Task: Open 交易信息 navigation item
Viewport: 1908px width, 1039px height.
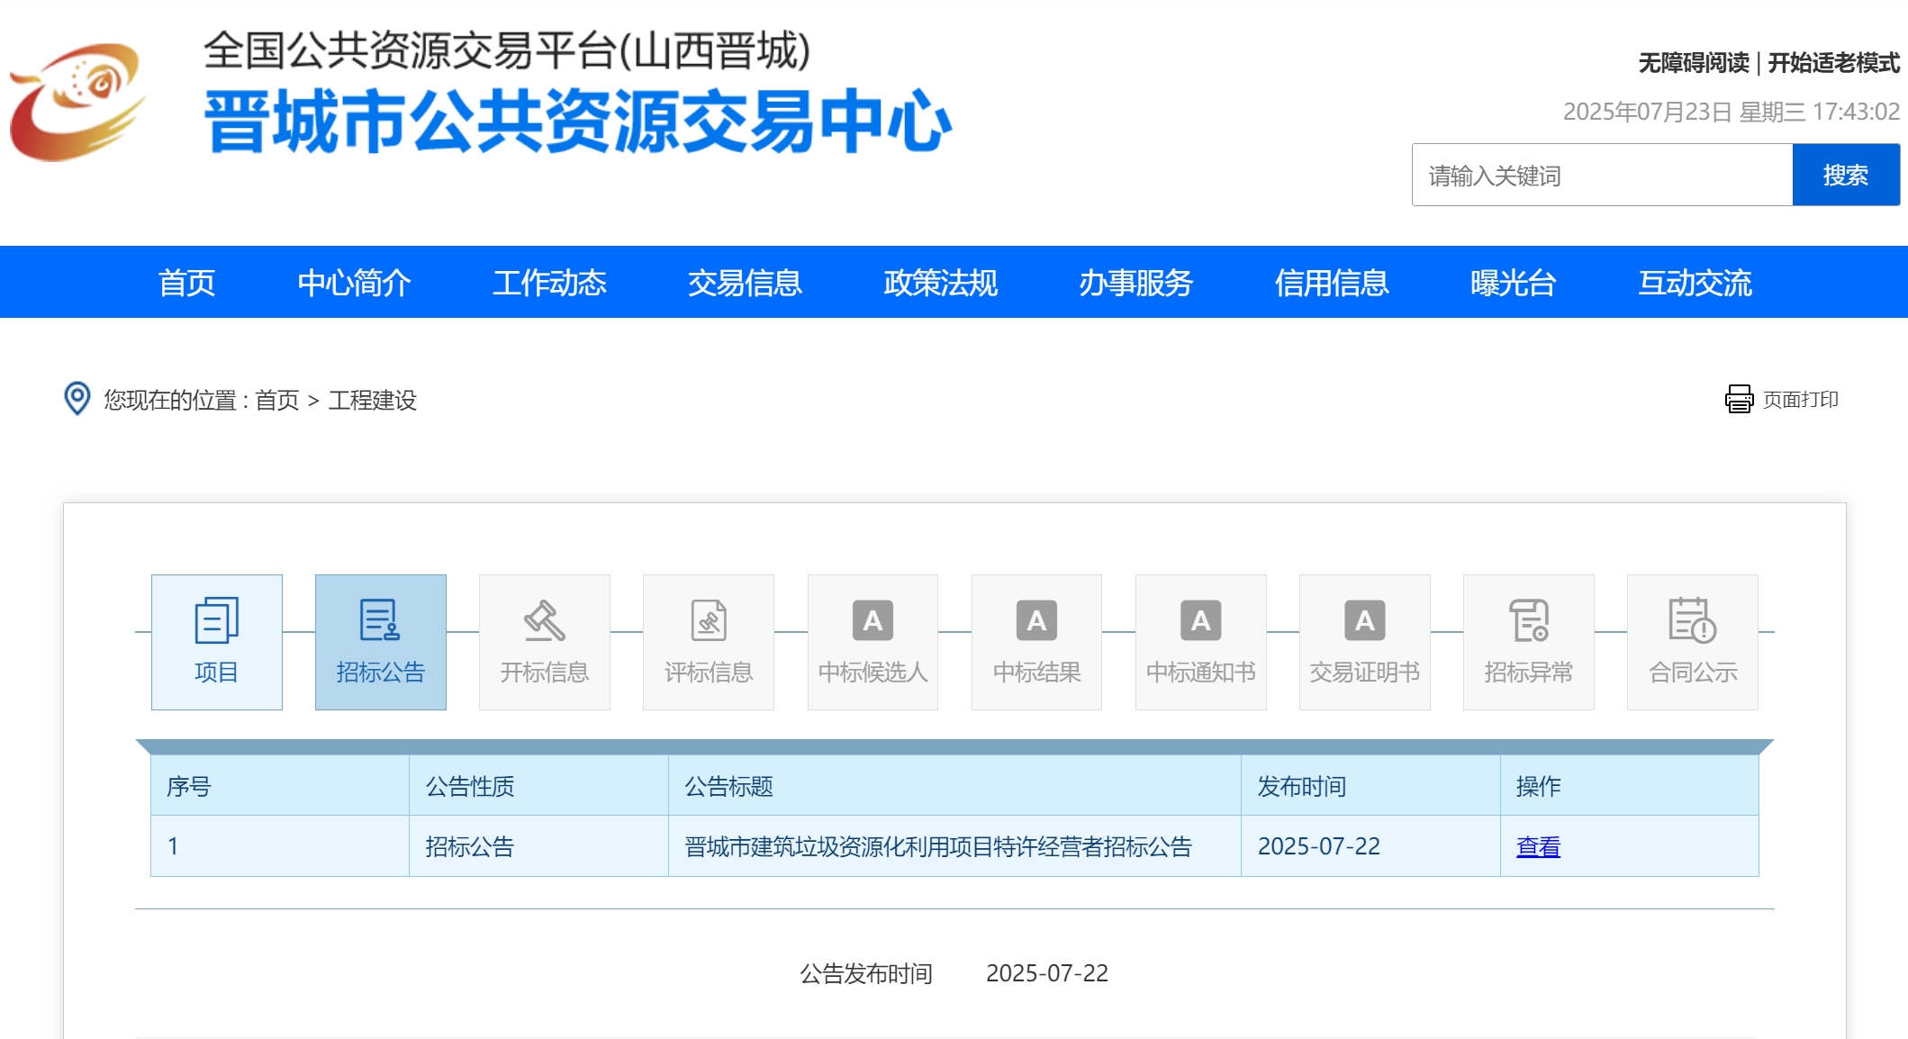Action: (745, 283)
